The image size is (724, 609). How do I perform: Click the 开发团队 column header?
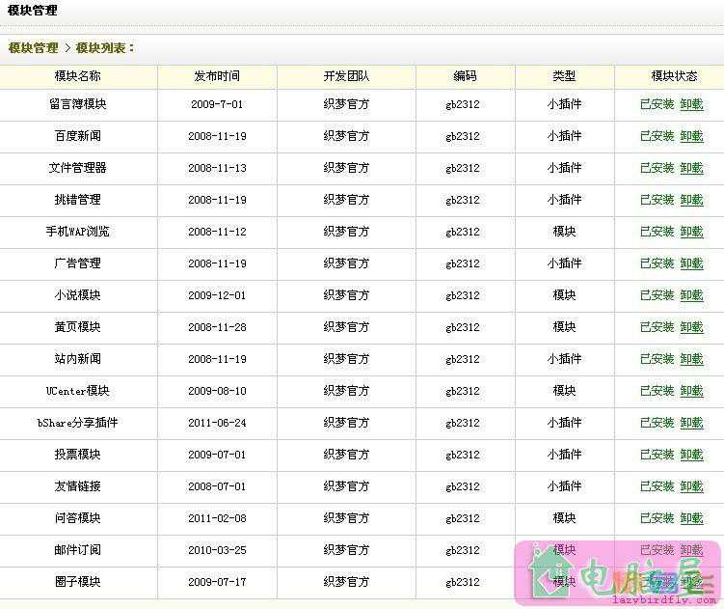tap(346, 76)
